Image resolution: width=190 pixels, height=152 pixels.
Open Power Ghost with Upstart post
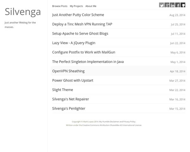coord(73,80)
